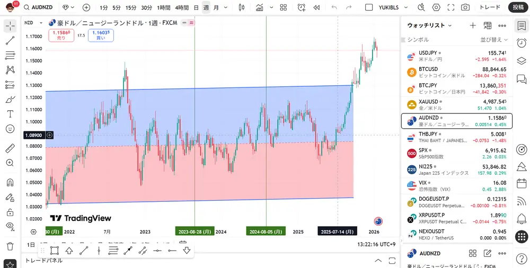Click the 投稿 publish button

(518, 7)
